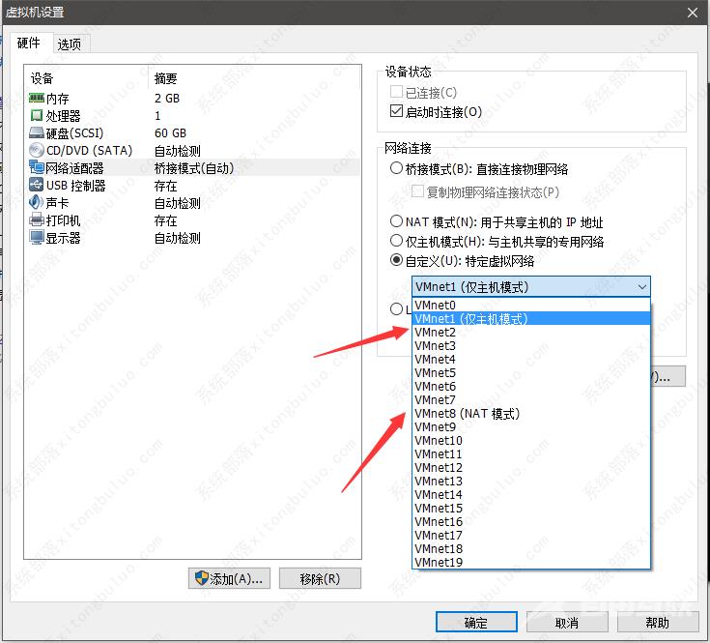Image resolution: width=710 pixels, height=643 pixels.
Task: Choose VMnet18 from the dropdown list
Action: [530, 549]
